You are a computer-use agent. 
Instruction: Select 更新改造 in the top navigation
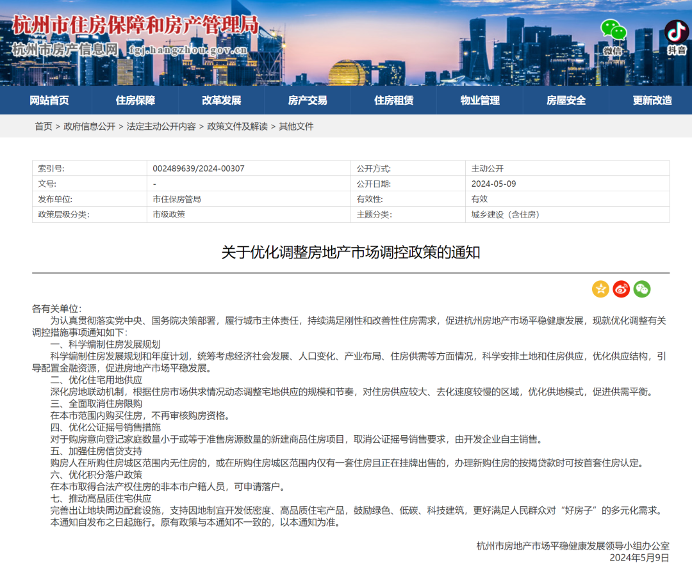coord(653,100)
